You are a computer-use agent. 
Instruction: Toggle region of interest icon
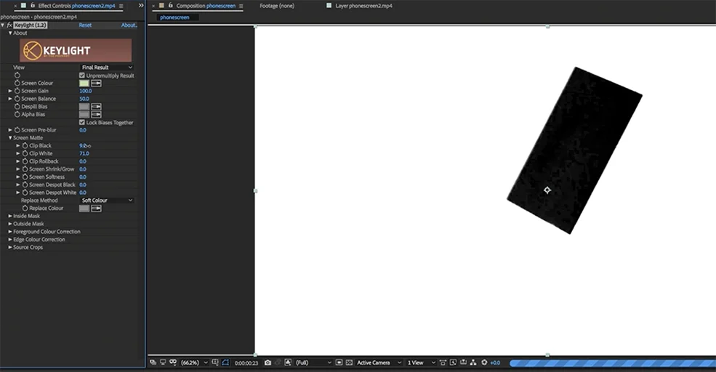[x=339, y=363]
